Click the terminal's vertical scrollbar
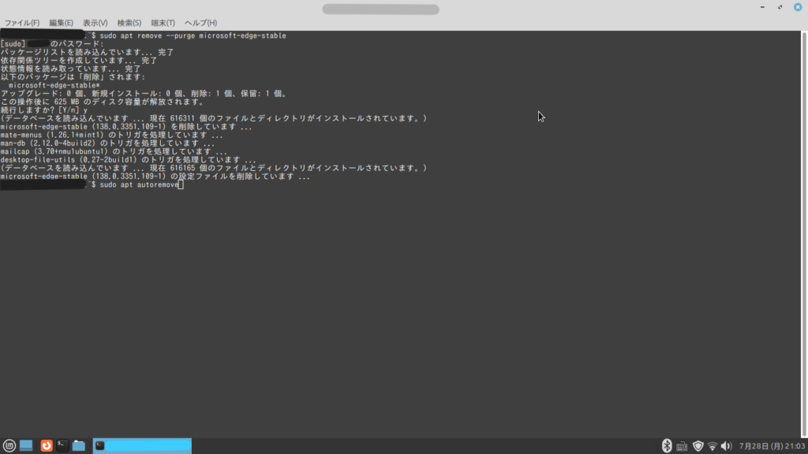 coord(804,234)
